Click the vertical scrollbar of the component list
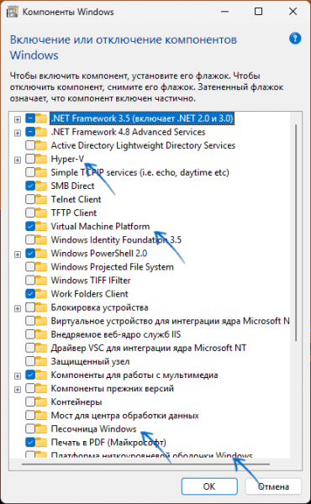Image resolution: width=311 pixels, height=504 pixels. (296, 233)
